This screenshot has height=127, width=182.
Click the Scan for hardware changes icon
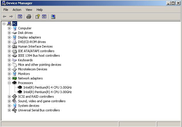tap(53, 17)
